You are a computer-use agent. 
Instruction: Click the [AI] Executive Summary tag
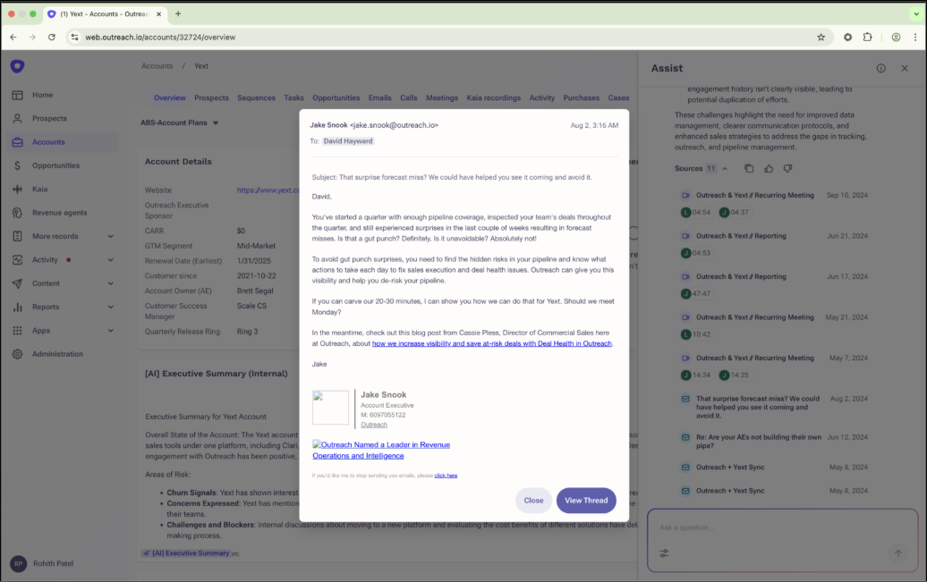[x=185, y=553]
